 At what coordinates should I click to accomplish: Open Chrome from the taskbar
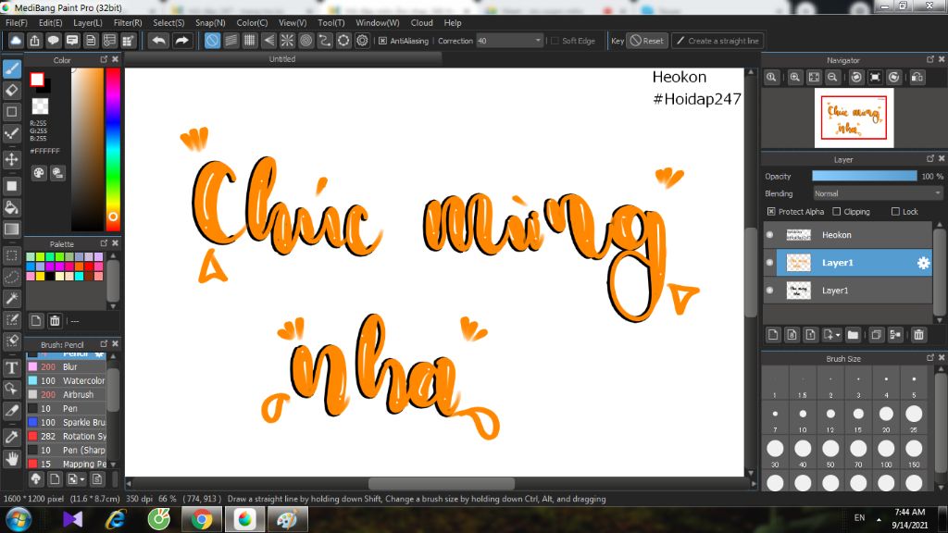[x=202, y=519]
